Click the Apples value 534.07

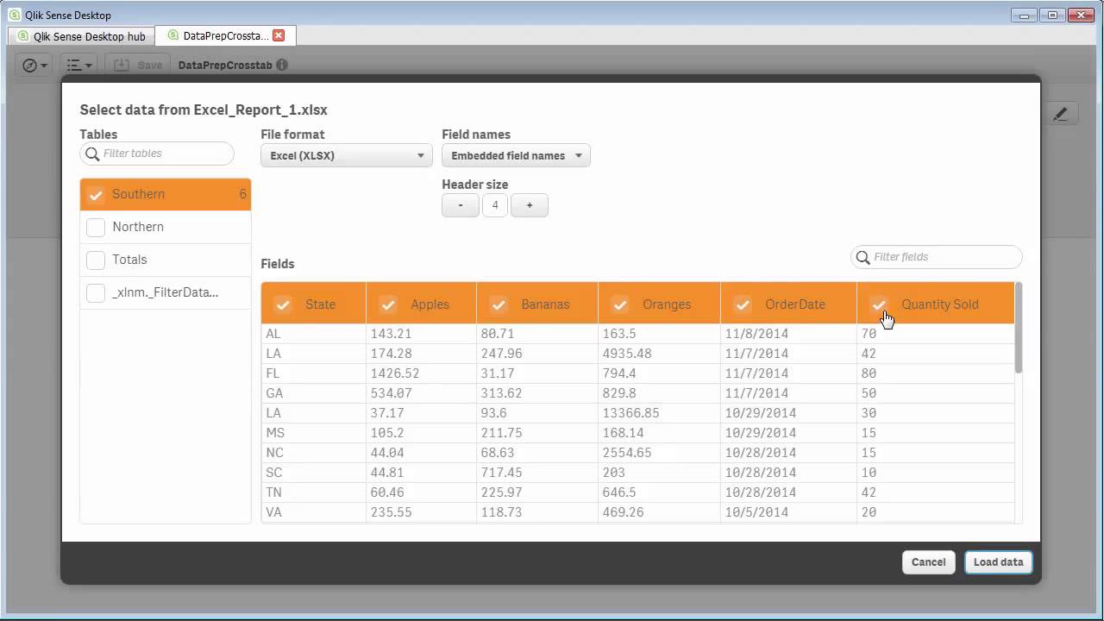click(392, 393)
